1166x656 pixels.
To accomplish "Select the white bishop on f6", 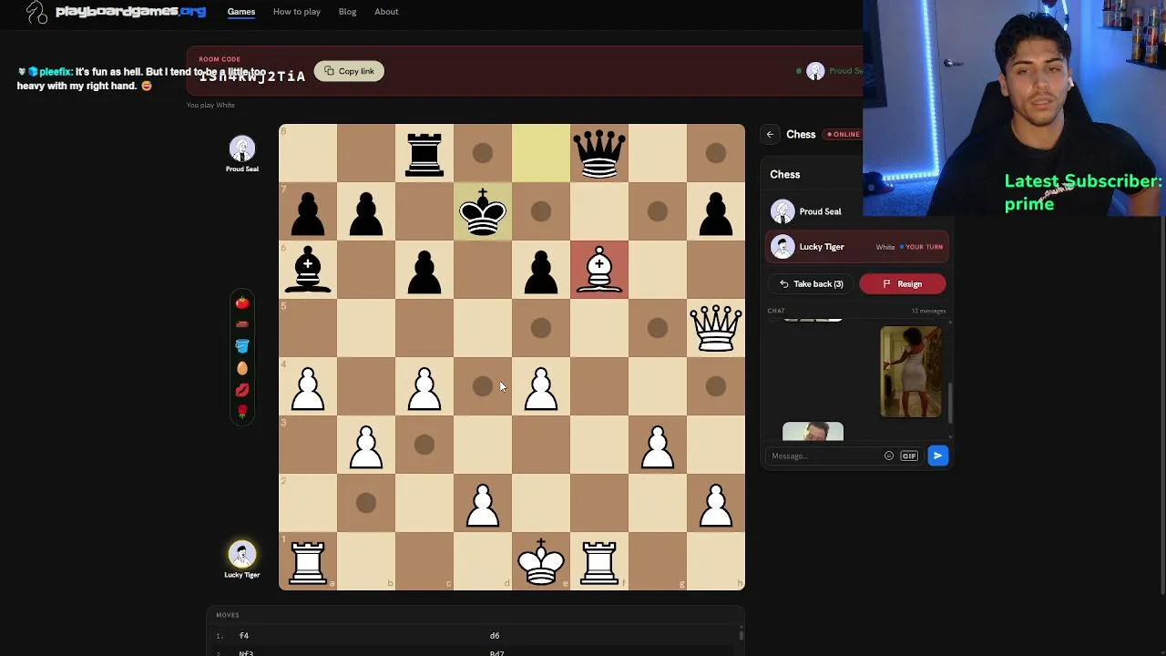I will tap(599, 270).
